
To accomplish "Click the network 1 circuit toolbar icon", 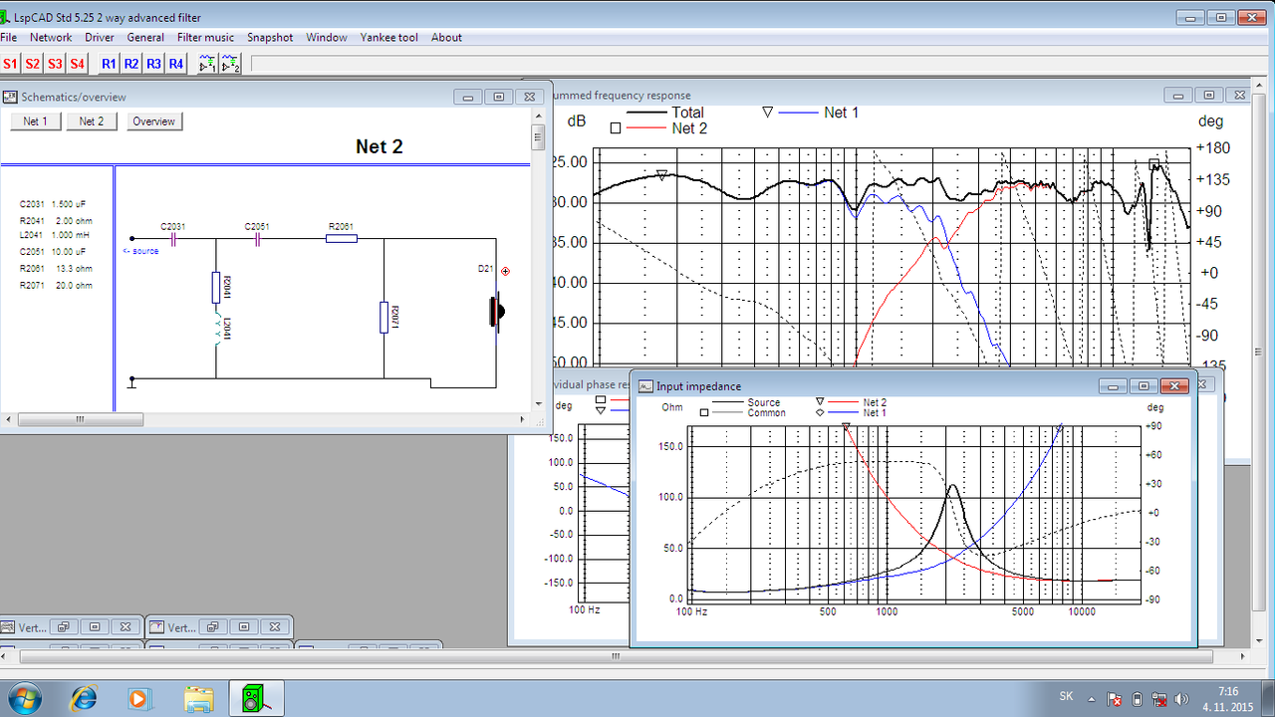I will [x=207, y=64].
